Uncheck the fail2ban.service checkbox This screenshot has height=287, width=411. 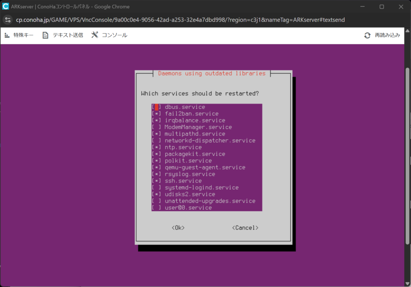tap(157, 114)
